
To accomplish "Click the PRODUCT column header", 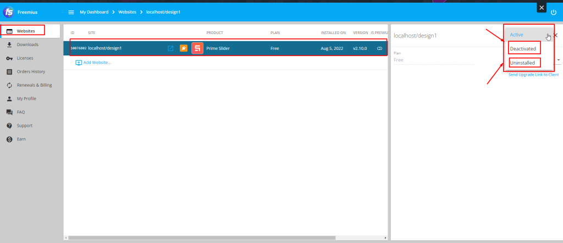I will [x=215, y=32].
